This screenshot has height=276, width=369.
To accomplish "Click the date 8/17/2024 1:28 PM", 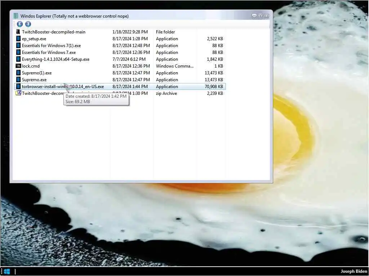I will click(x=130, y=39).
